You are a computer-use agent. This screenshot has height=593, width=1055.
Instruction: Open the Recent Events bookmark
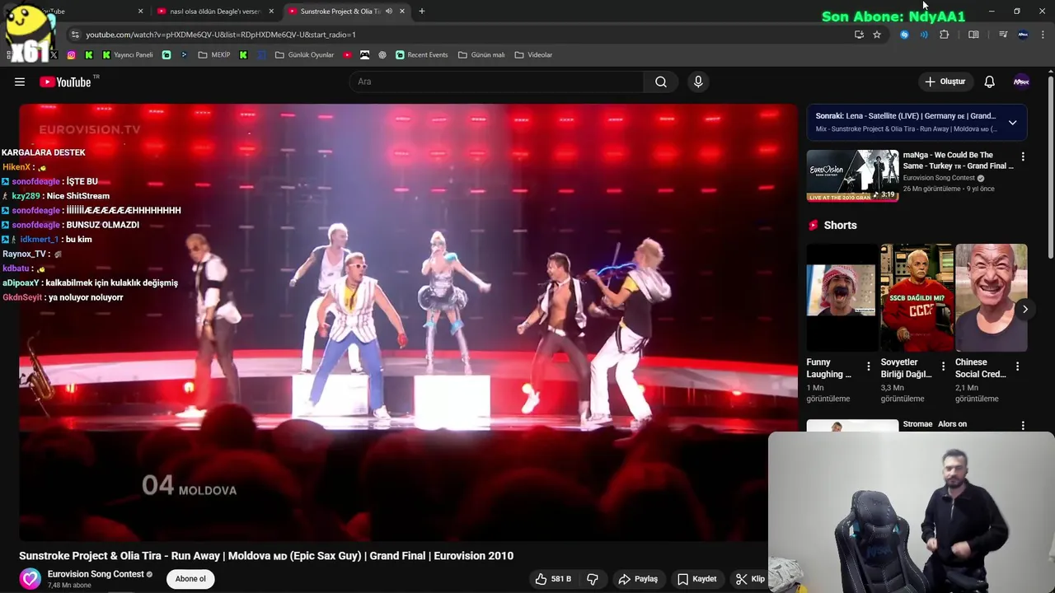421,55
